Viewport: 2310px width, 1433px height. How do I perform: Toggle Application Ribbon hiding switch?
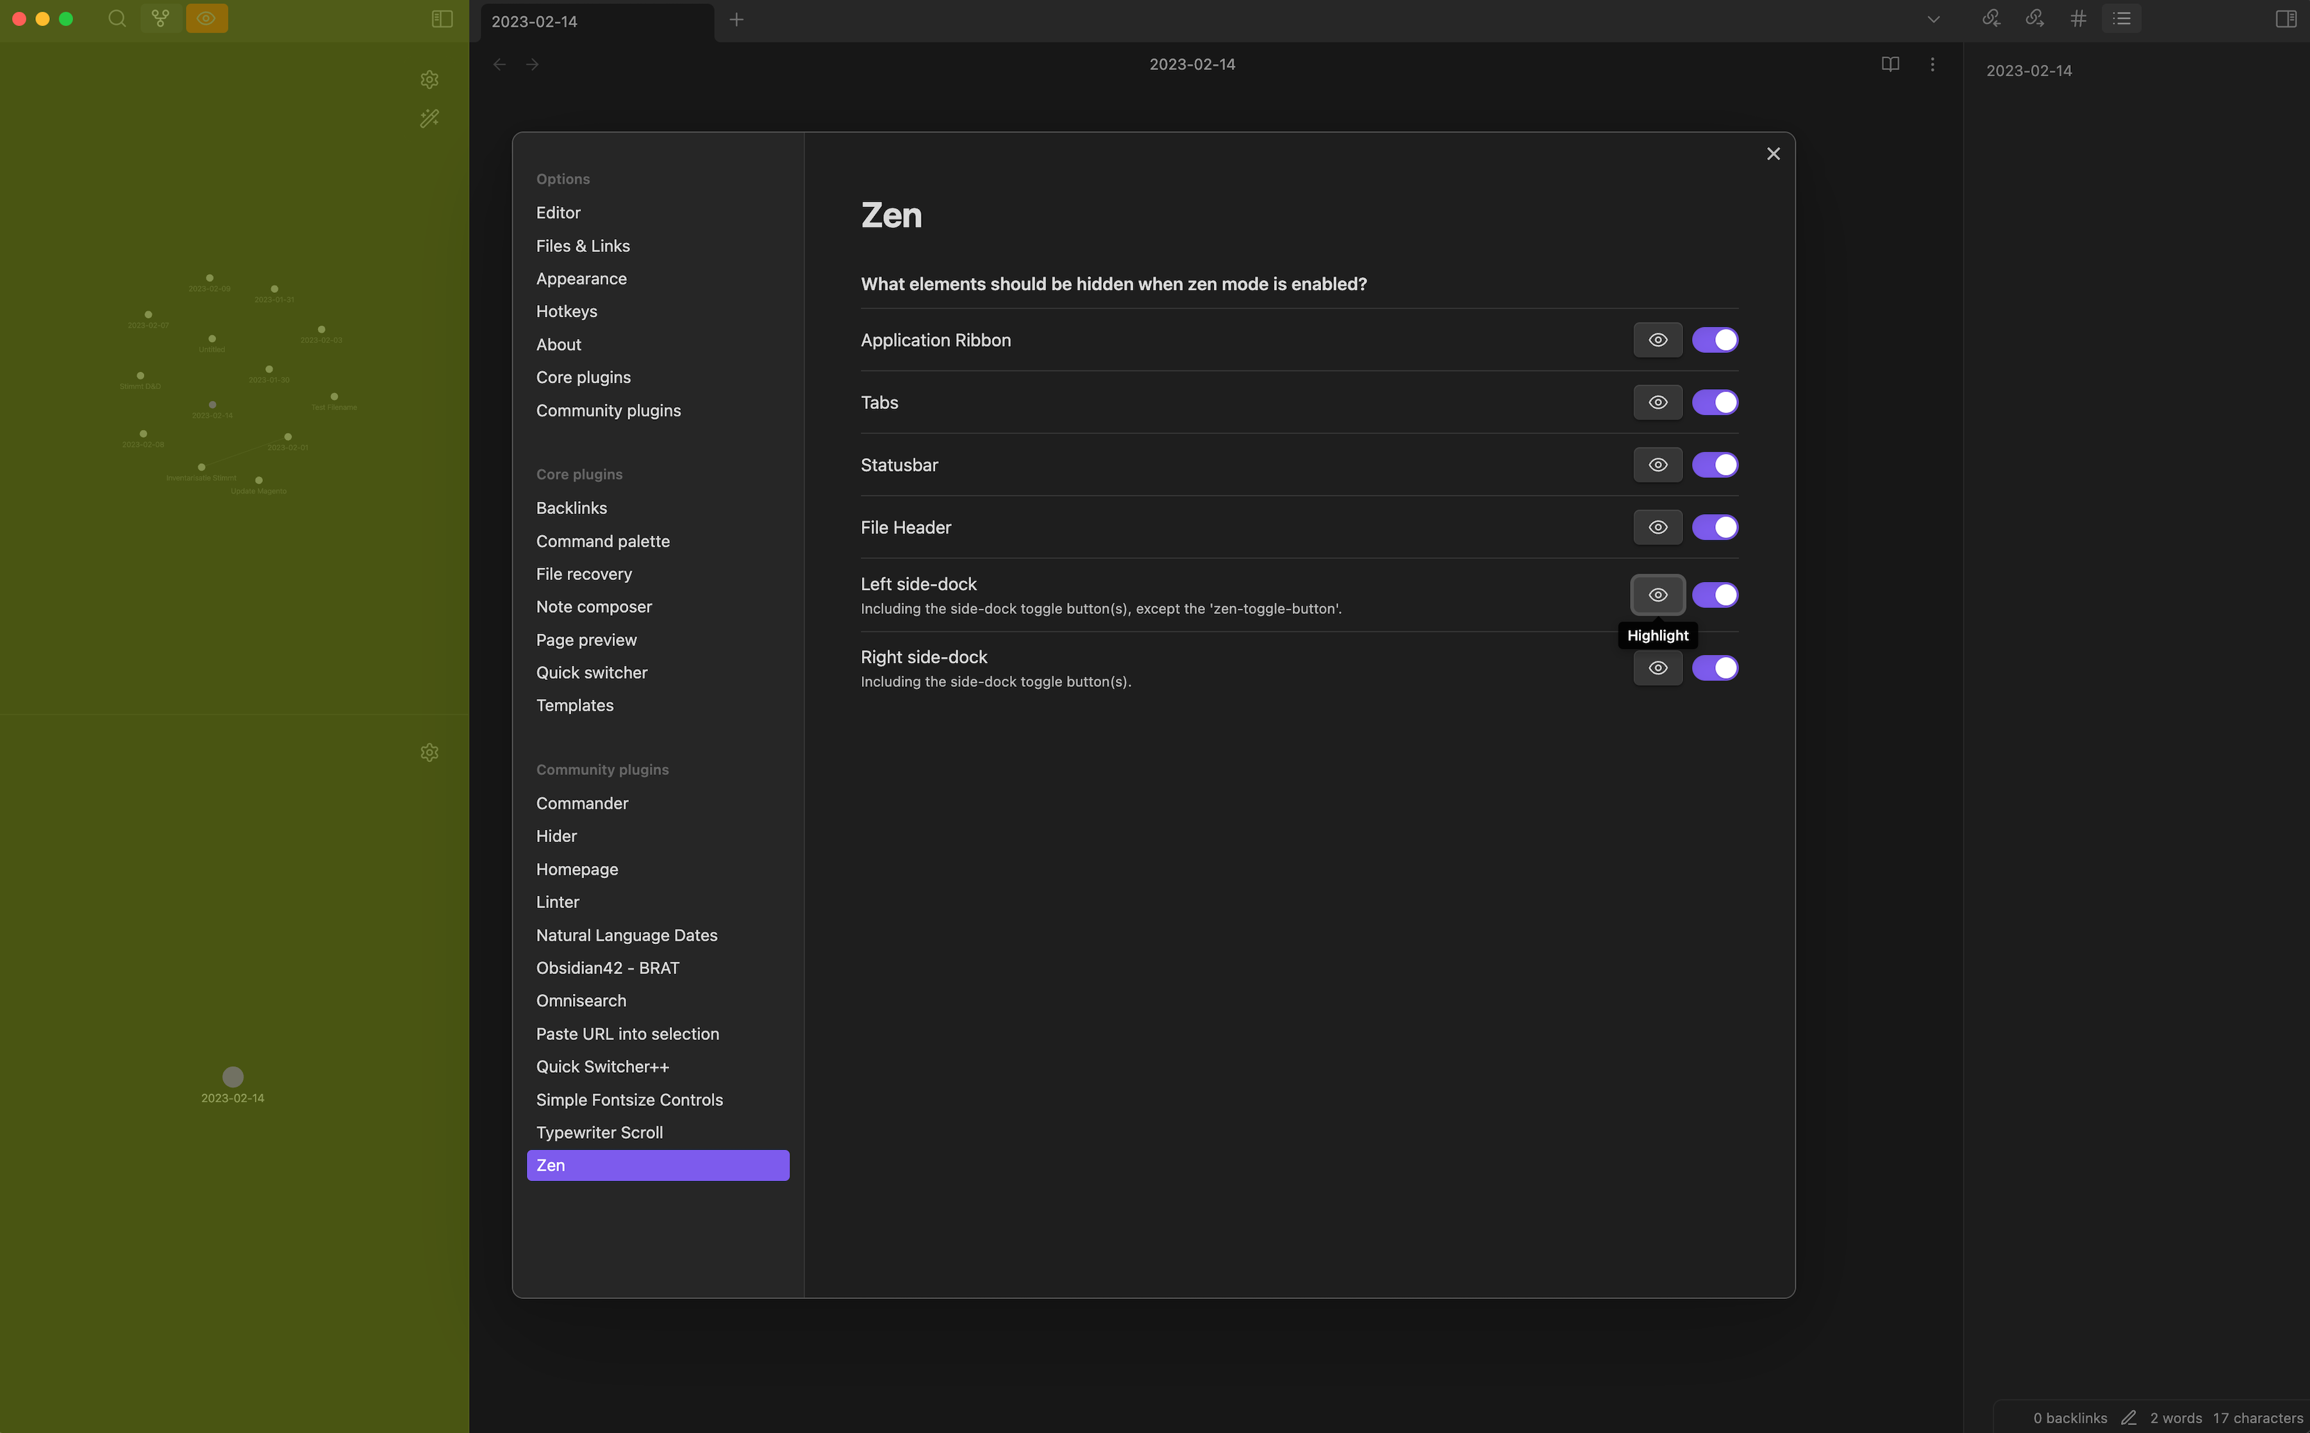pyautogui.click(x=1715, y=340)
